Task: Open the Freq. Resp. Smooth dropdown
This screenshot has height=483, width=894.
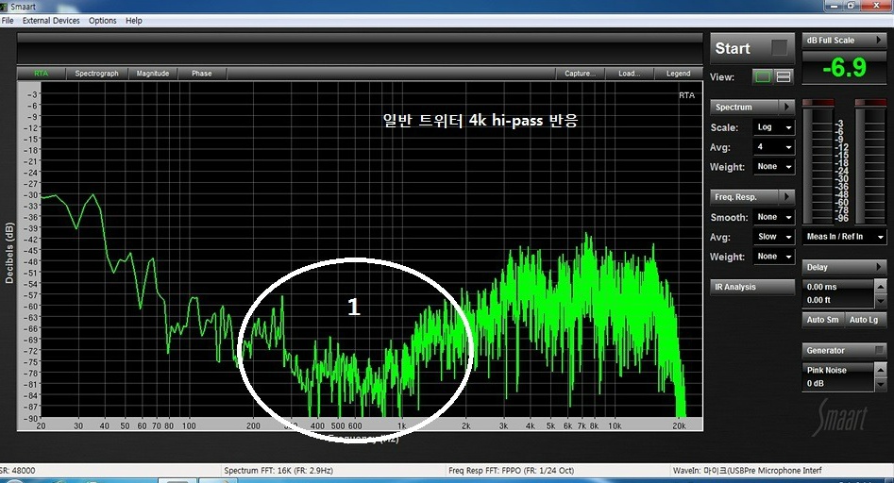Action: [x=774, y=217]
